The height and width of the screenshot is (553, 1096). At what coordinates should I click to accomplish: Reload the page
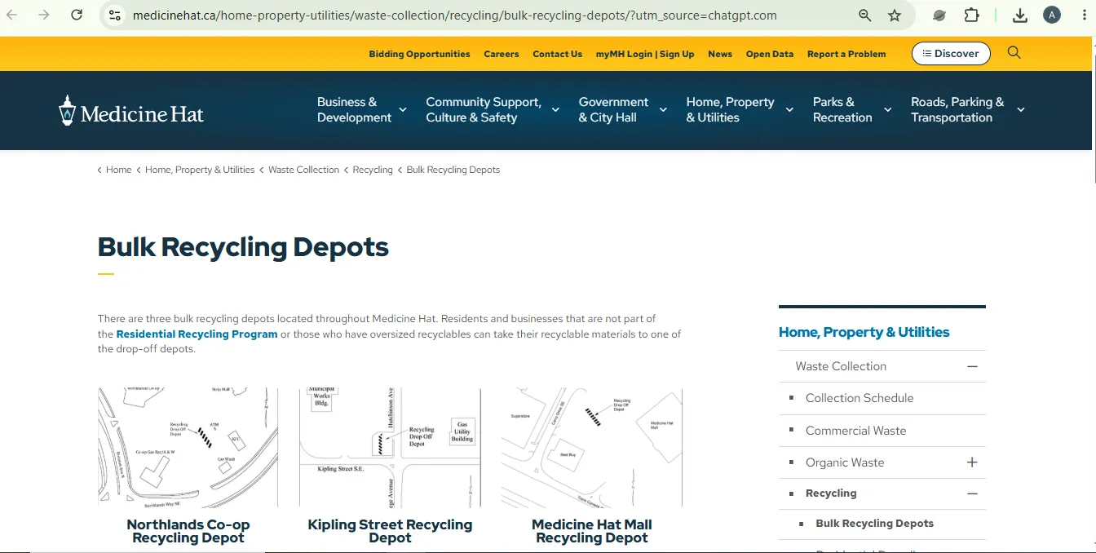point(77,15)
